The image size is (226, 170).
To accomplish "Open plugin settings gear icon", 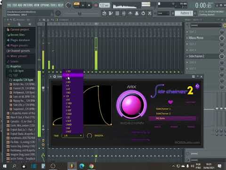I will tap(55, 76).
